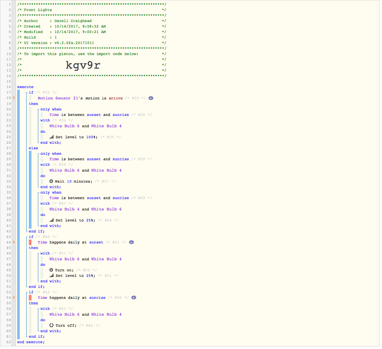The image size is (382, 349).
Task: Click the then keyword on line 19
Action: pos(33,104)
